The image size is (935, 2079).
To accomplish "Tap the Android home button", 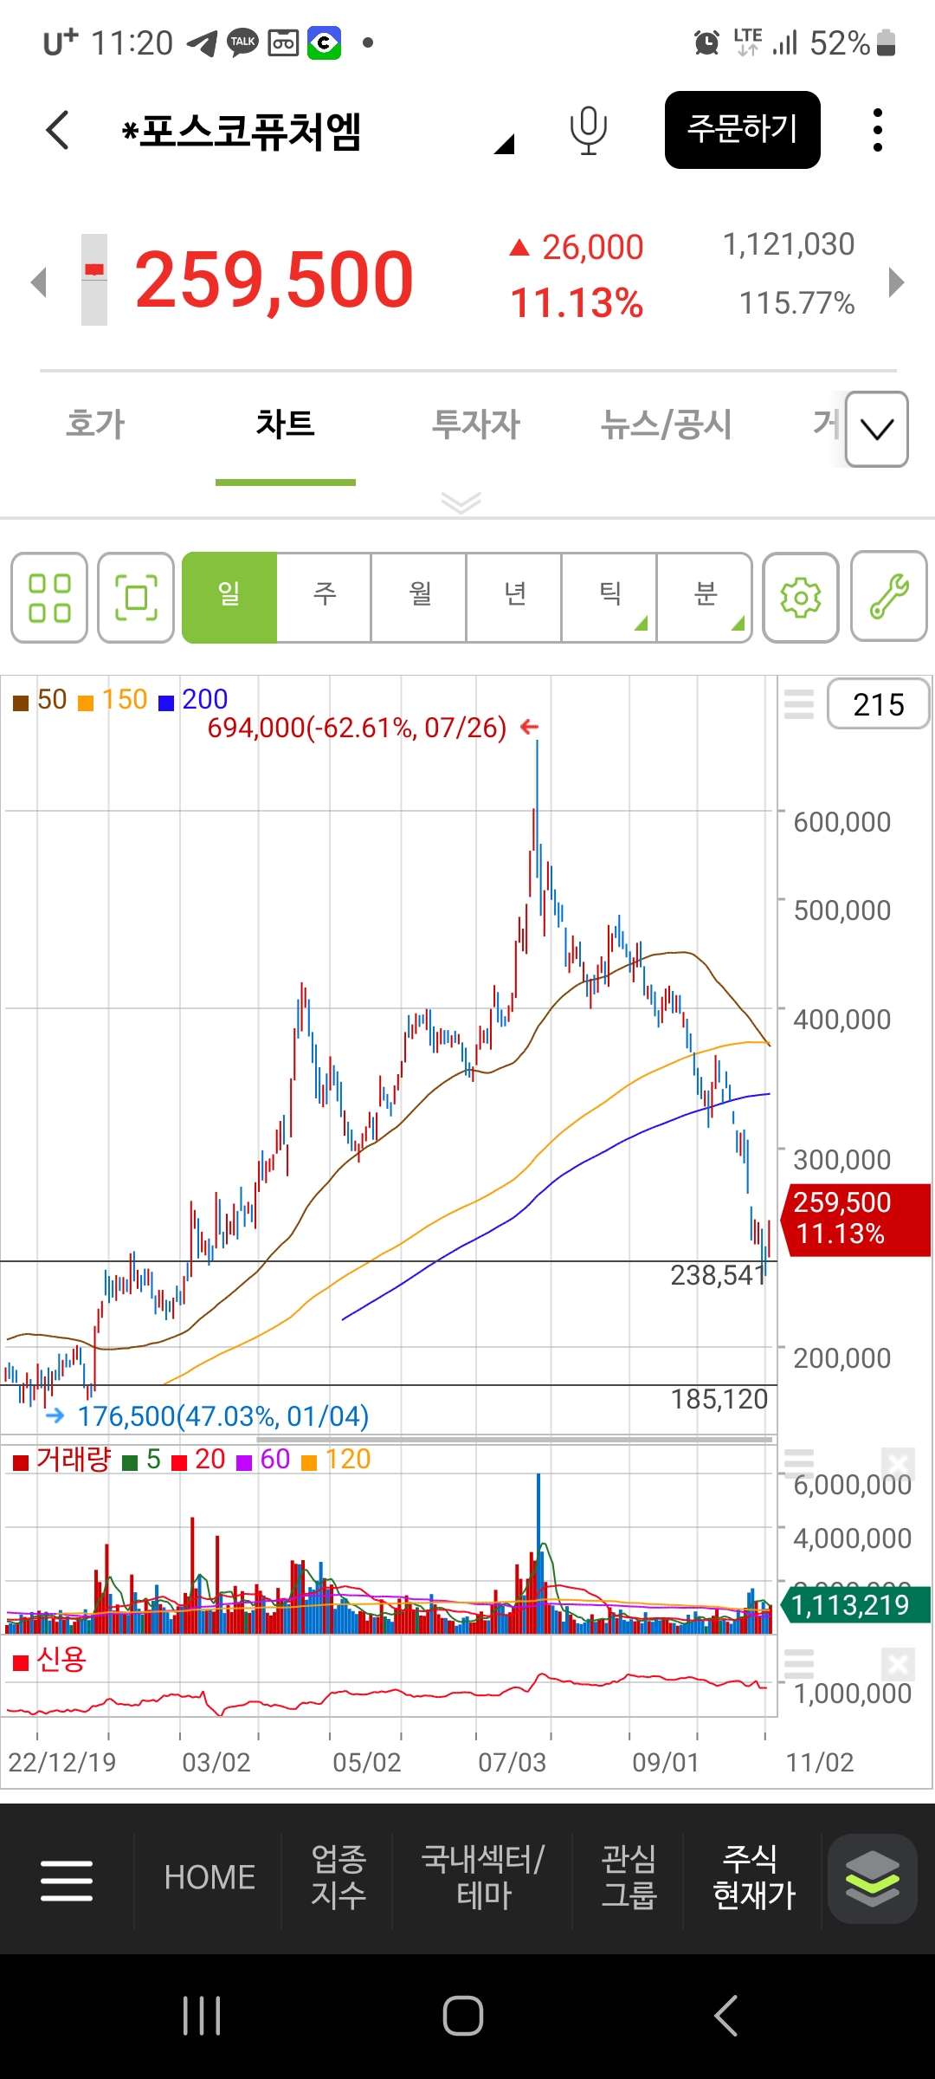I will [x=463, y=2016].
